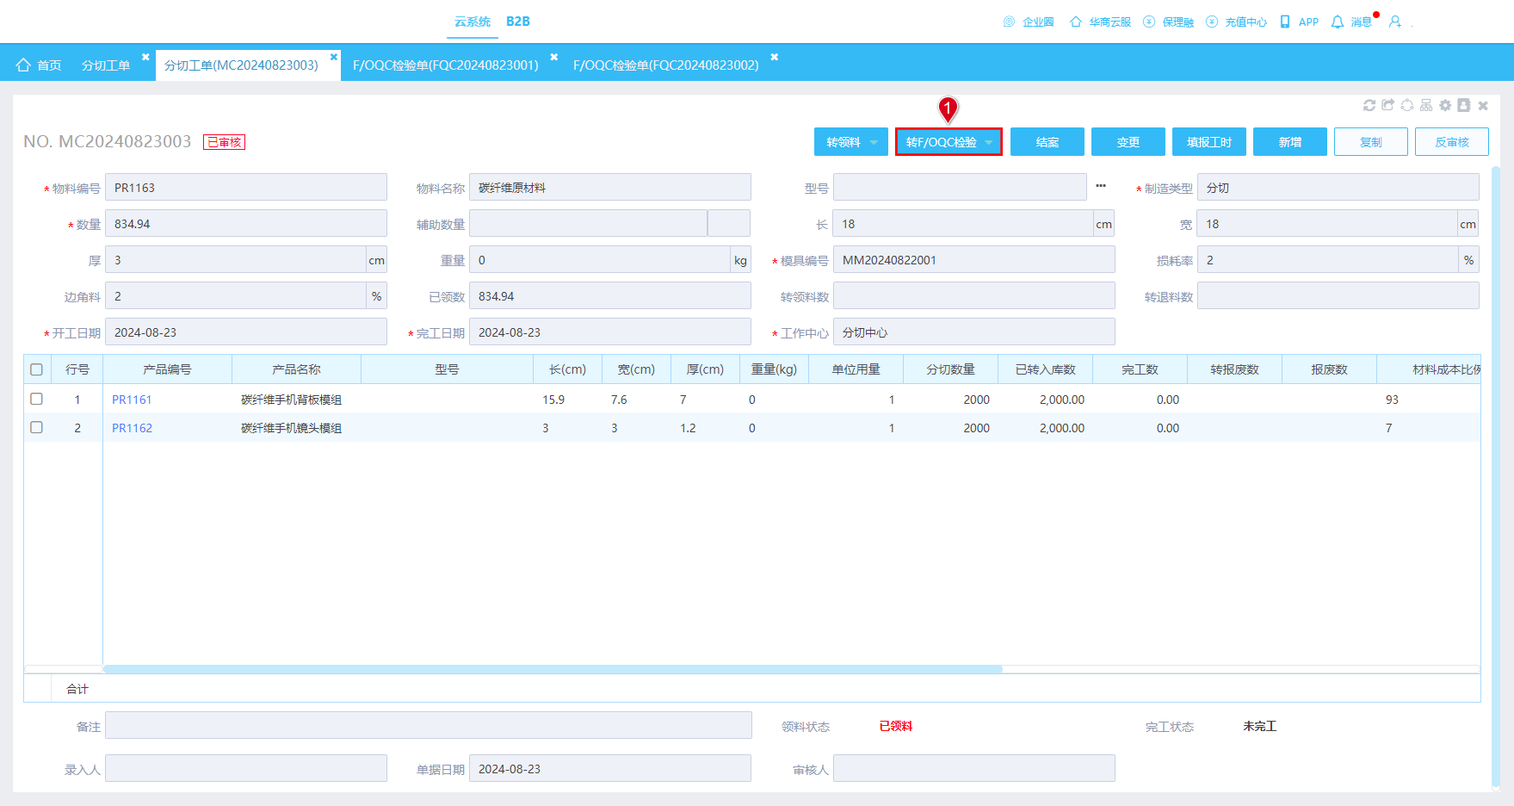The height and width of the screenshot is (806, 1514).
Task: Close the FQC20240823001 inspection tab
Action: (554, 57)
